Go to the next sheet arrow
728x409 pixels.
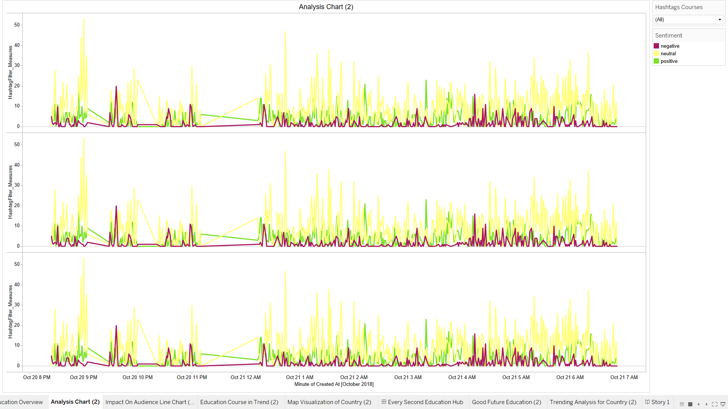point(706,404)
